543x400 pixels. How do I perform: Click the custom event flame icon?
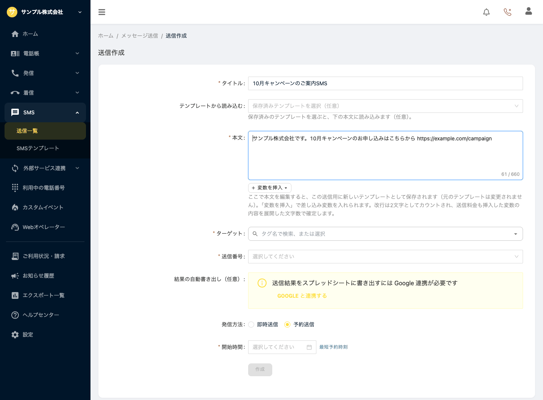click(x=15, y=208)
